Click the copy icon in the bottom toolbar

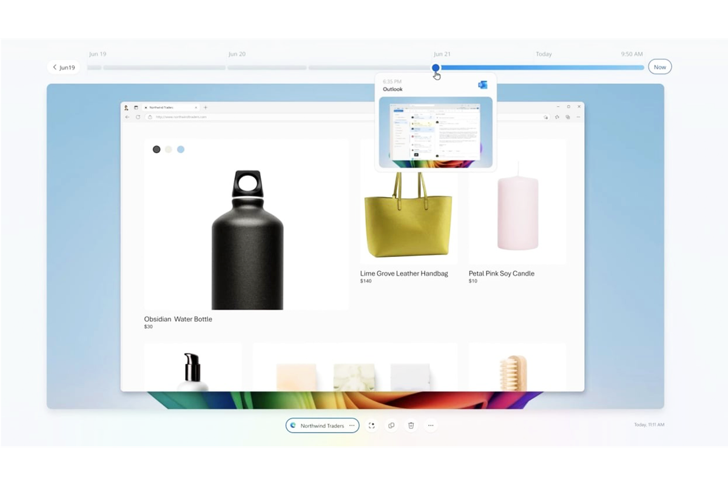pyautogui.click(x=391, y=425)
